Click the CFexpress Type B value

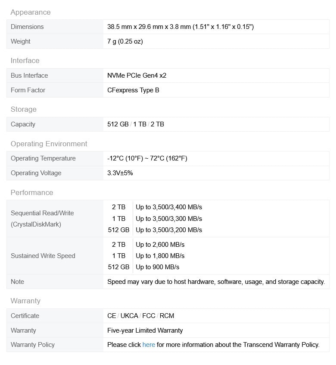133,90
